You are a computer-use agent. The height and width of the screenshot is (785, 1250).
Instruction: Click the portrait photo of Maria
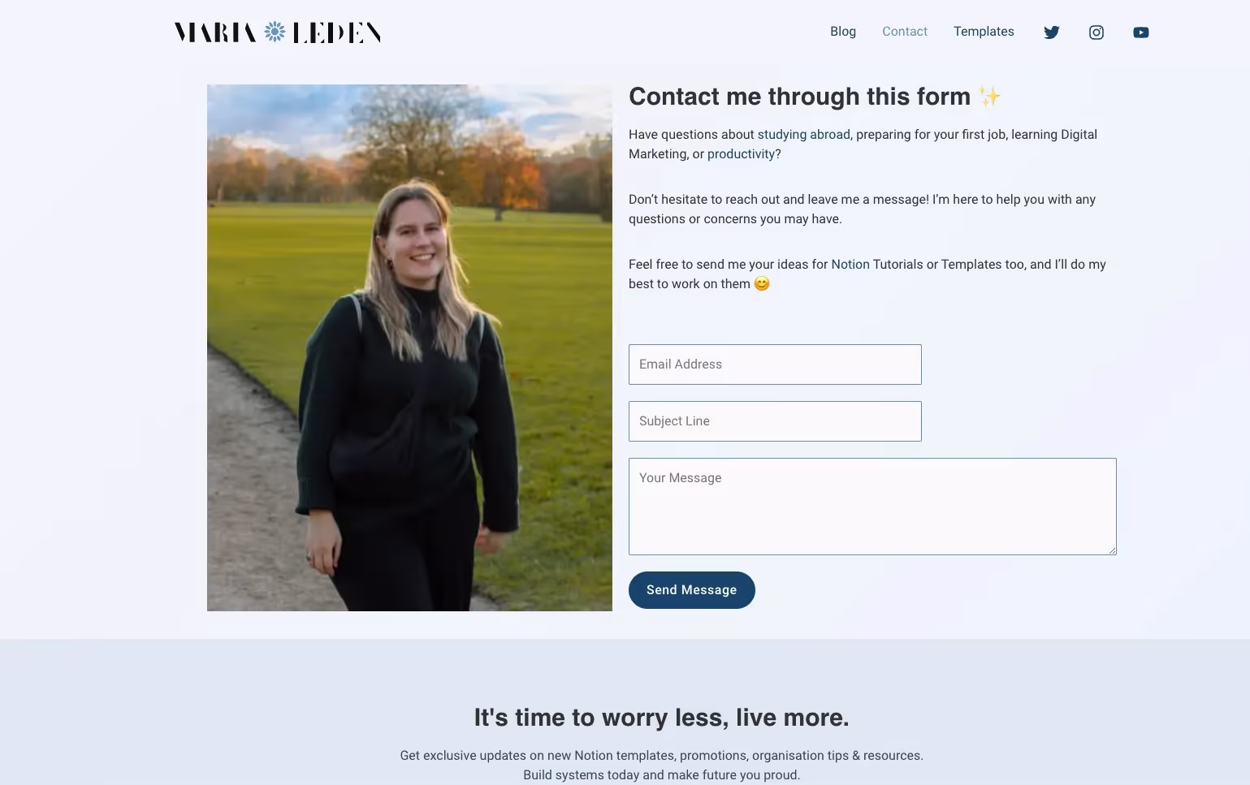point(409,347)
